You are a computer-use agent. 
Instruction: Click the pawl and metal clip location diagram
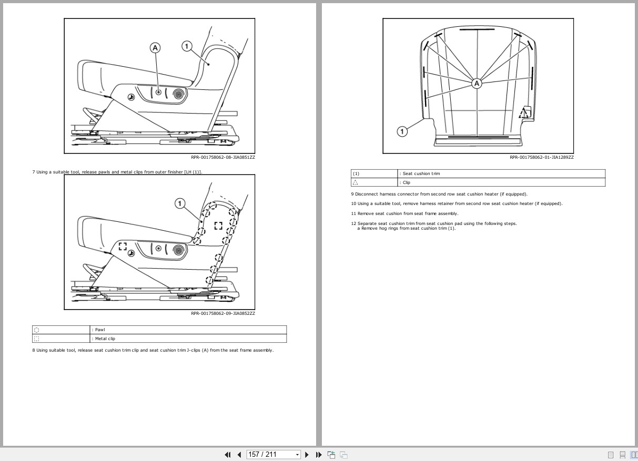[x=159, y=242]
